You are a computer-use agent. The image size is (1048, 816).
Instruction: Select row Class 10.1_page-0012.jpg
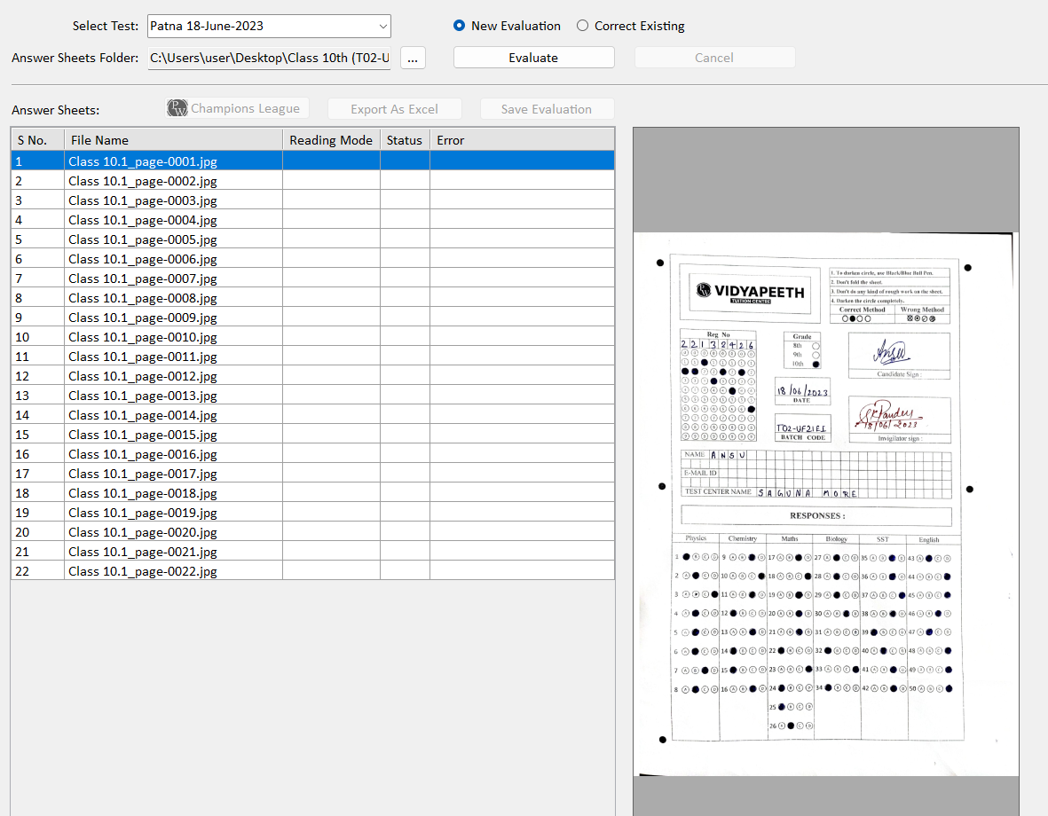pos(312,375)
